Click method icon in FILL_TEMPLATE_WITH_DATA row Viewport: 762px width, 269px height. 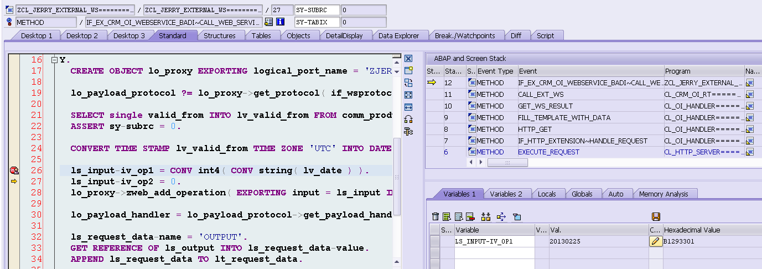[471, 118]
